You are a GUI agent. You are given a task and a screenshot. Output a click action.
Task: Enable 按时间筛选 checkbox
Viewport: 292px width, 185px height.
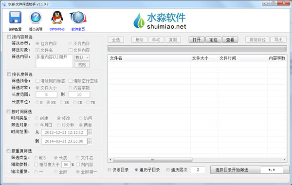[x=8, y=111]
